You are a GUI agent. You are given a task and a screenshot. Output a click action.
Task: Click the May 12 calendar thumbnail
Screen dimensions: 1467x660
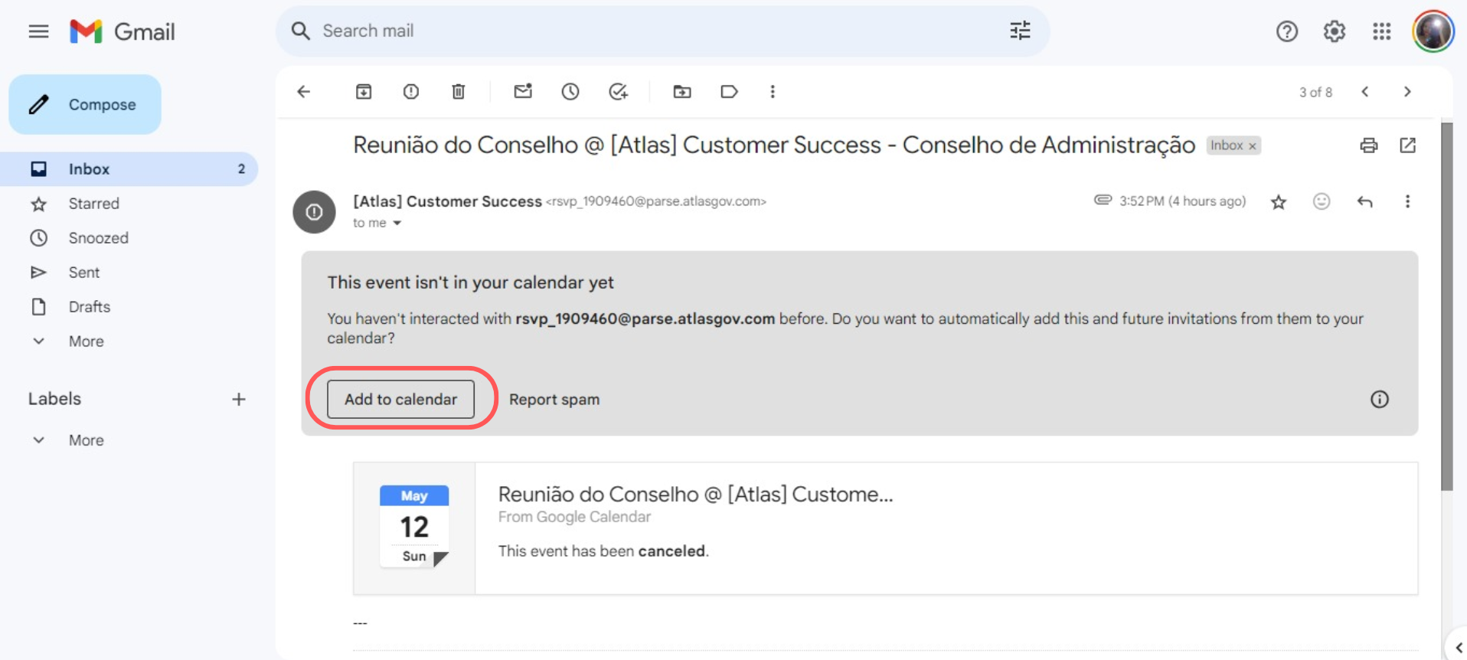414,527
